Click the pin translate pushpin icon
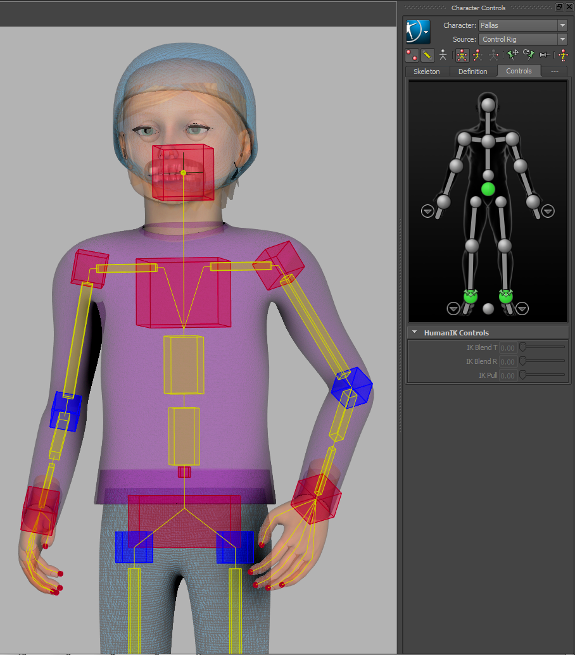 (512, 55)
